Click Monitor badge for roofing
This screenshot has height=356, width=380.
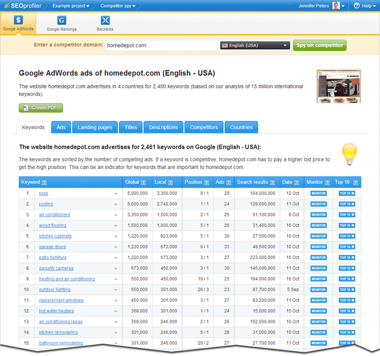coord(318,204)
